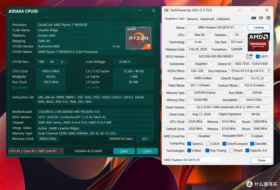
Task: Toggle the DirectML checkbox
Action: click(x=252, y=144)
